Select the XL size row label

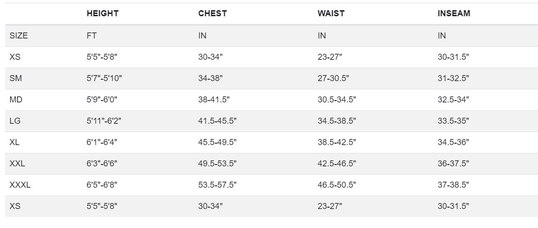[14, 142]
